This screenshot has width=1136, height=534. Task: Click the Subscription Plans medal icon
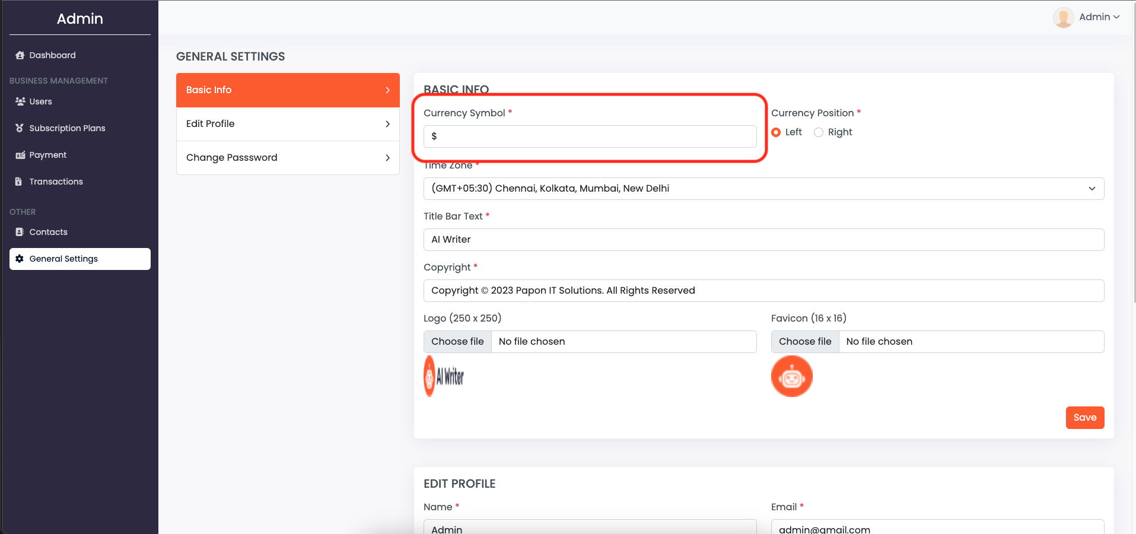coord(20,128)
